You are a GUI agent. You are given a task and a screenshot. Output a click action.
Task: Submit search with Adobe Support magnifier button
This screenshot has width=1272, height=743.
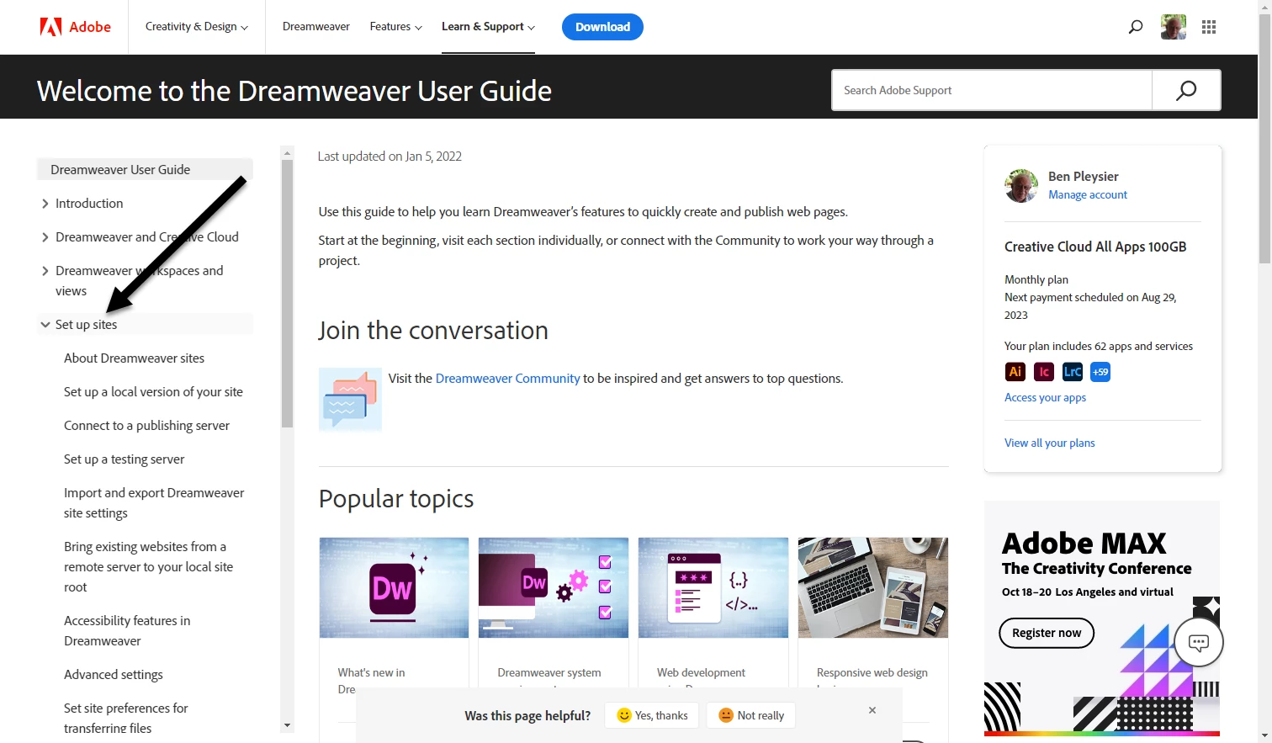[x=1186, y=90]
